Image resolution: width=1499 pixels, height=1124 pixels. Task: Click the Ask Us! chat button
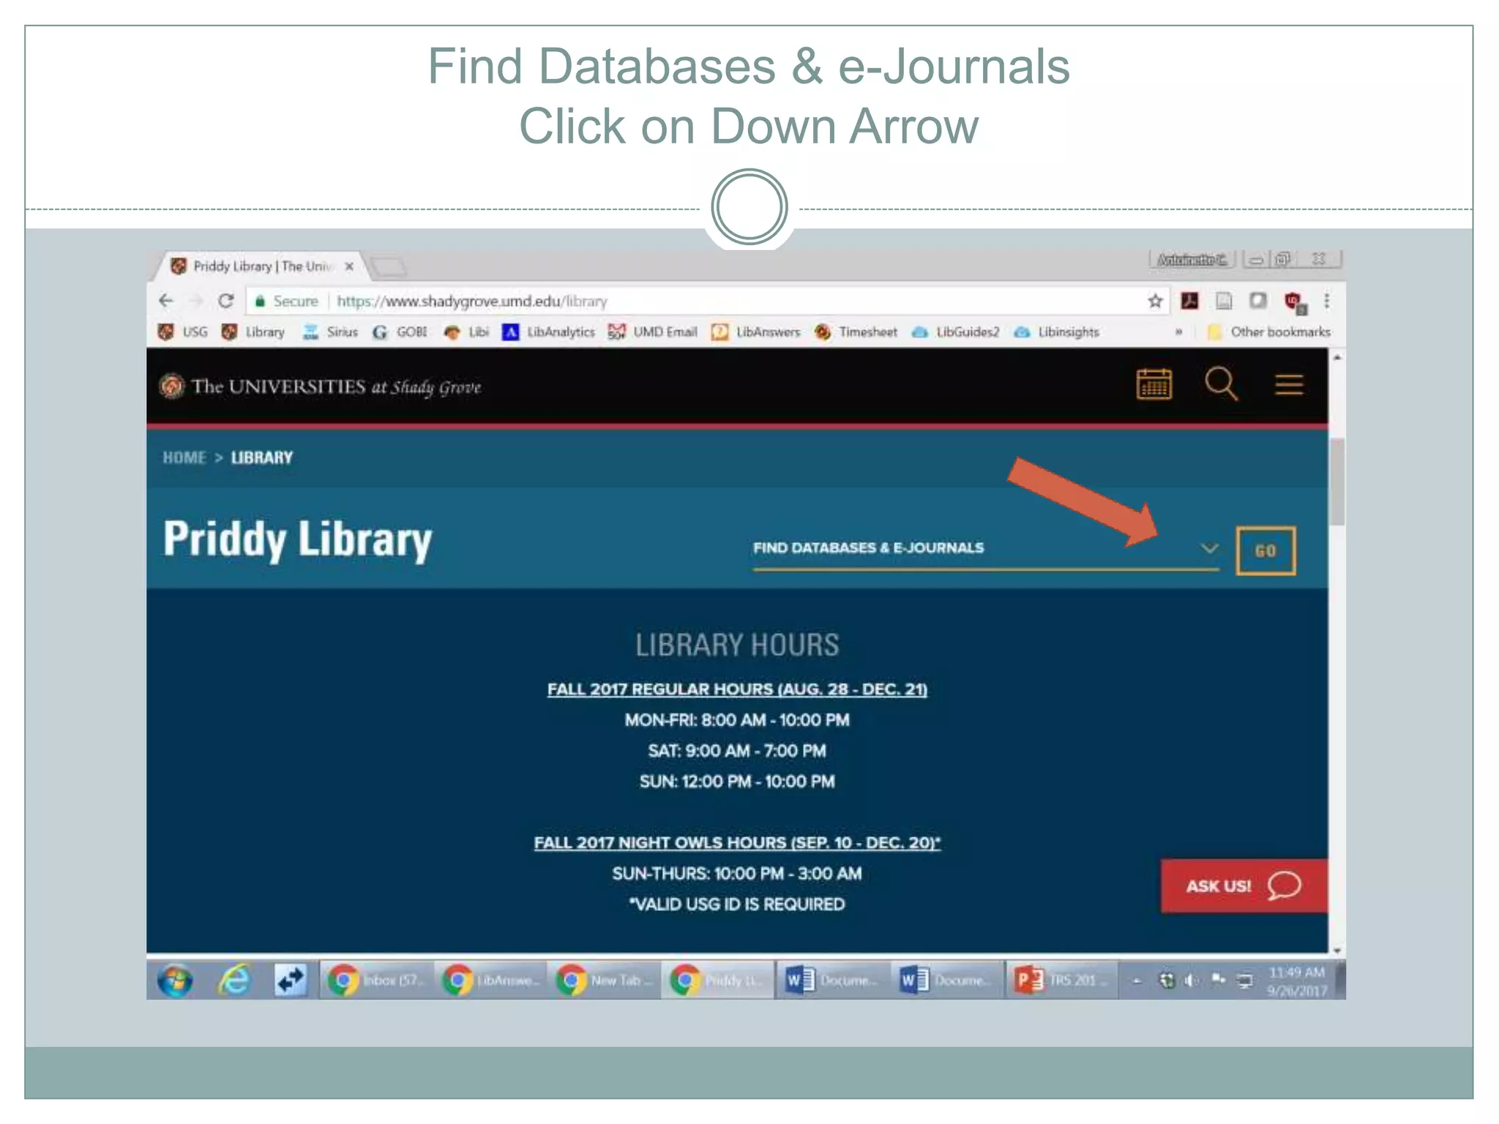[x=1244, y=886]
